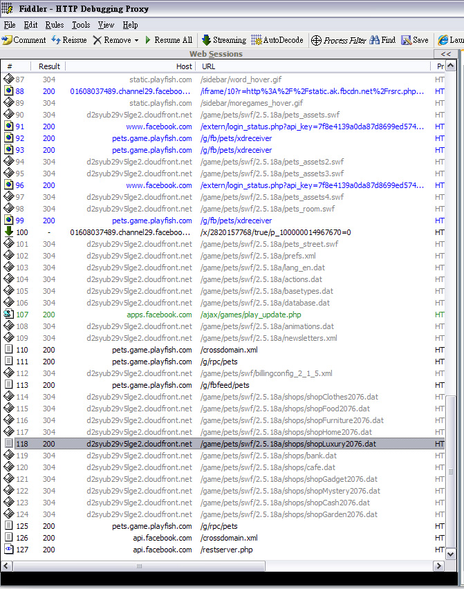Click the Comment toolbar icon

[x=7, y=40]
